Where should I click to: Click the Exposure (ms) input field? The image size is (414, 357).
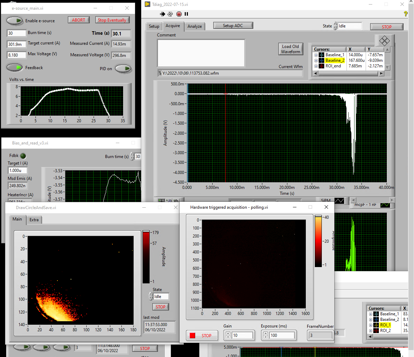282,335
